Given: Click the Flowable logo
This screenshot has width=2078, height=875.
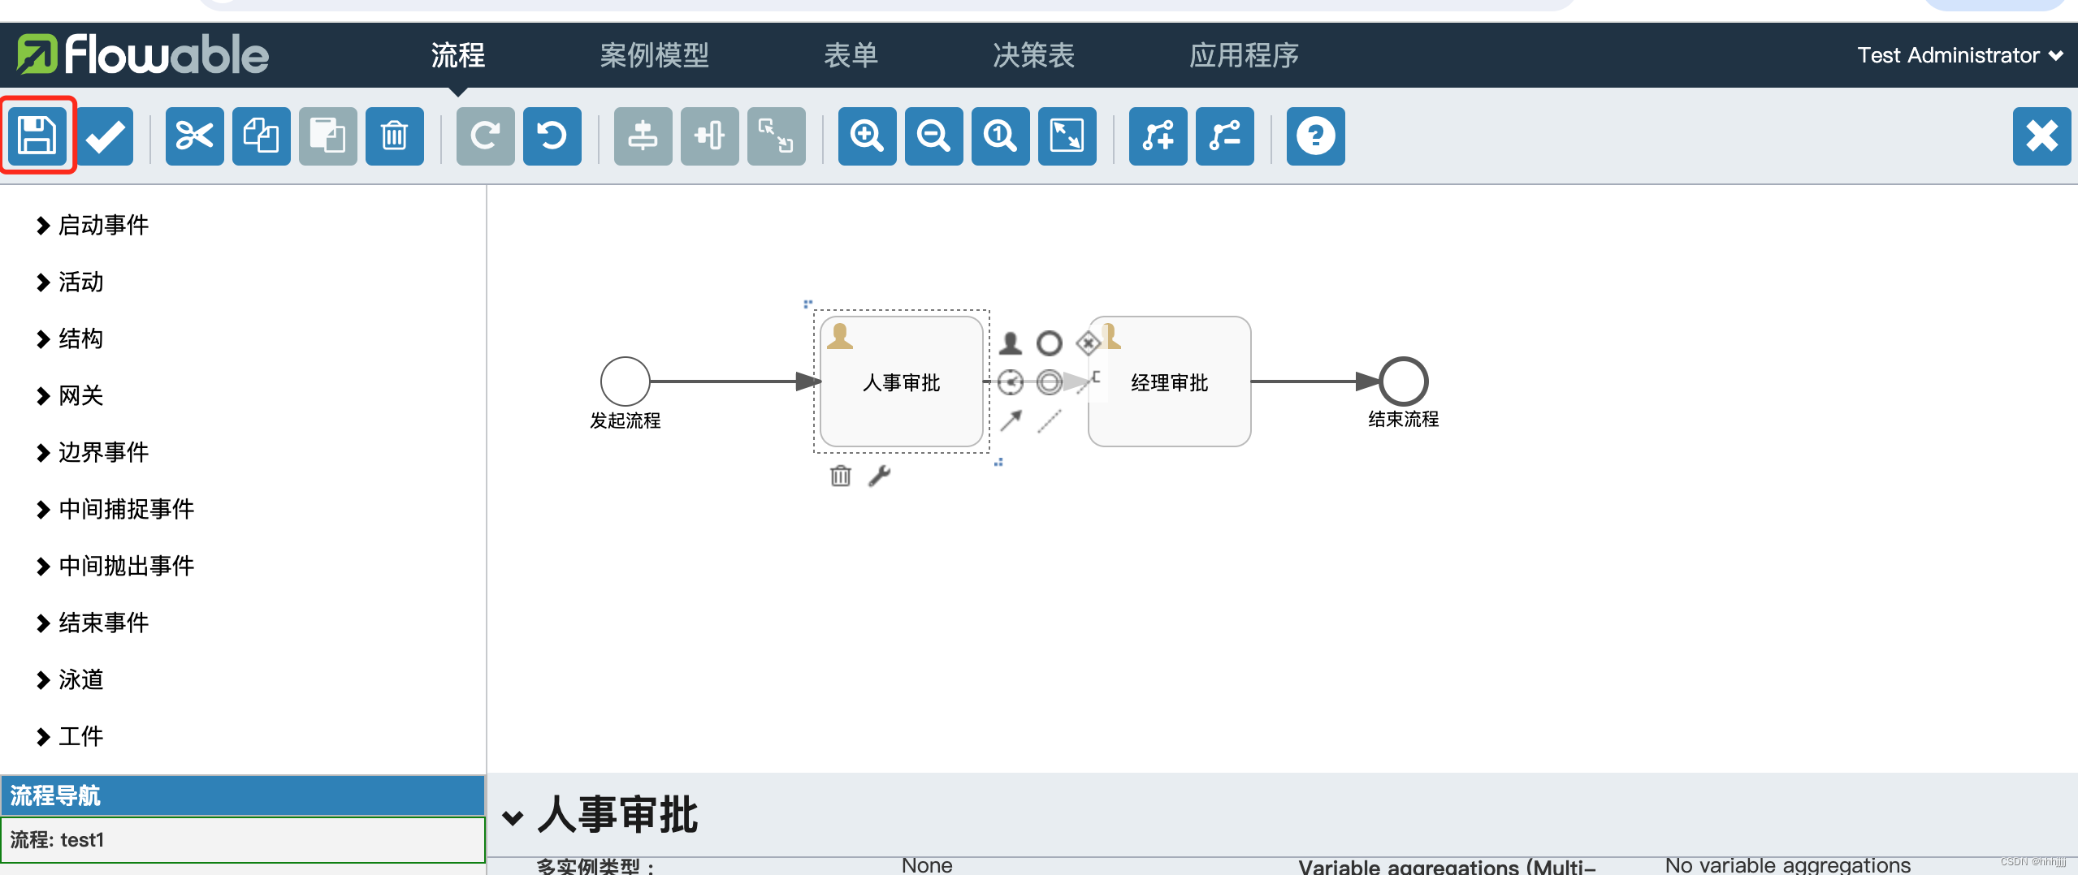Looking at the screenshot, I should point(143,54).
